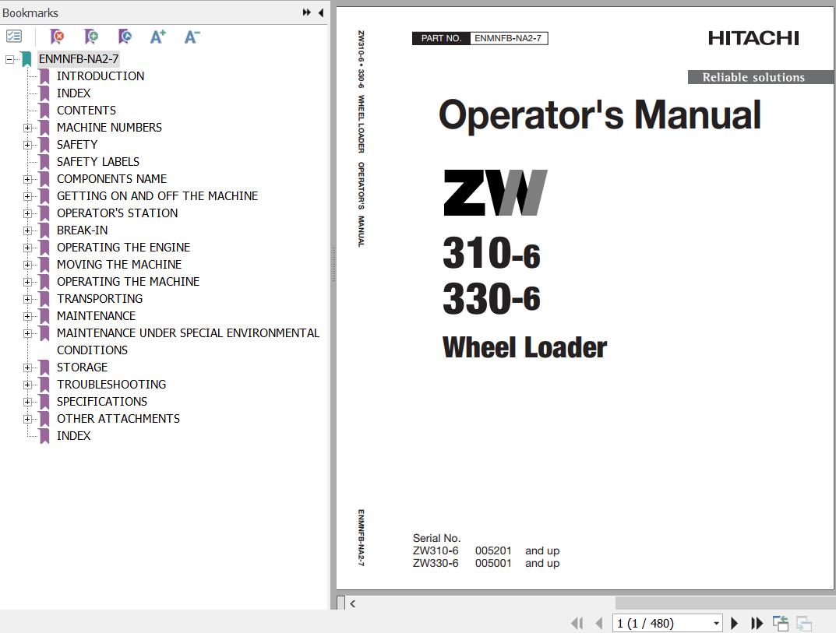Decrease bookmark text size with A- icon
The height and width of the screenshot is (633, 836).
[192, 37]
